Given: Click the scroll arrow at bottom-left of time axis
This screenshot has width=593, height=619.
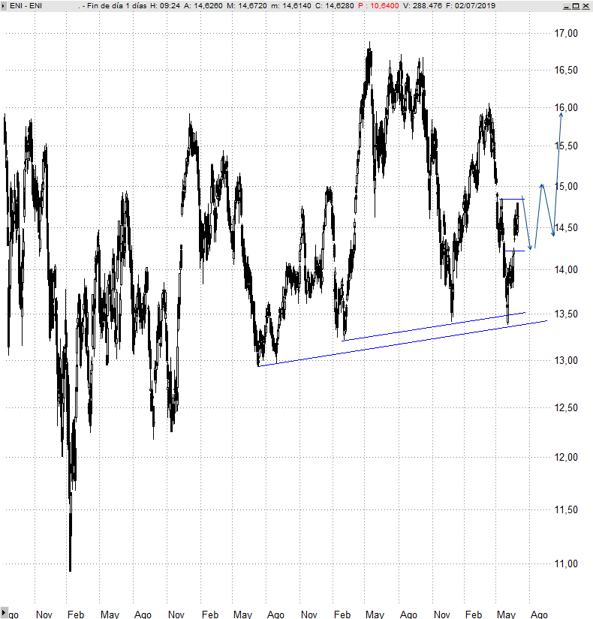Looking at the screenshot, I should click(4, 613).
